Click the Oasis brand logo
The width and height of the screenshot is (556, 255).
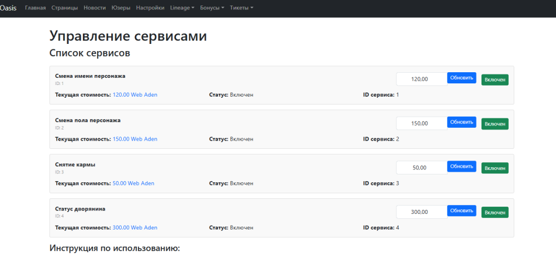(x=8, y=8)
